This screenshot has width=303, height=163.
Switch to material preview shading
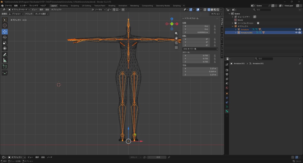[x=215, y=9]
